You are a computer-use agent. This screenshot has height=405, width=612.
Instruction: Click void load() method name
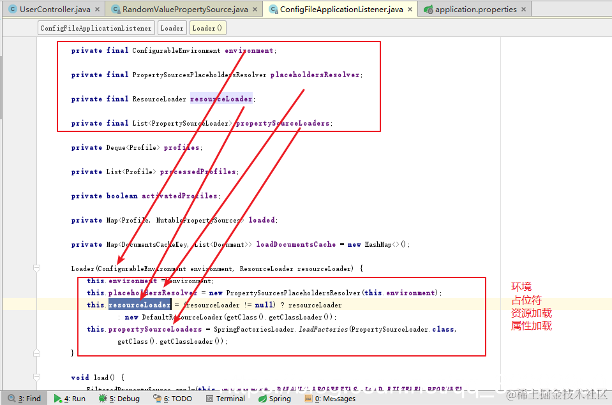pyautogui.click(x=101, y=378)
